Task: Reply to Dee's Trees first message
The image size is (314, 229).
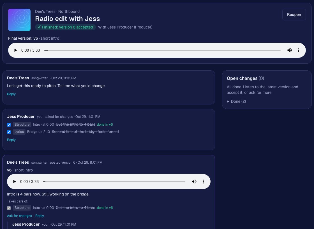Action: pos(11,94)
